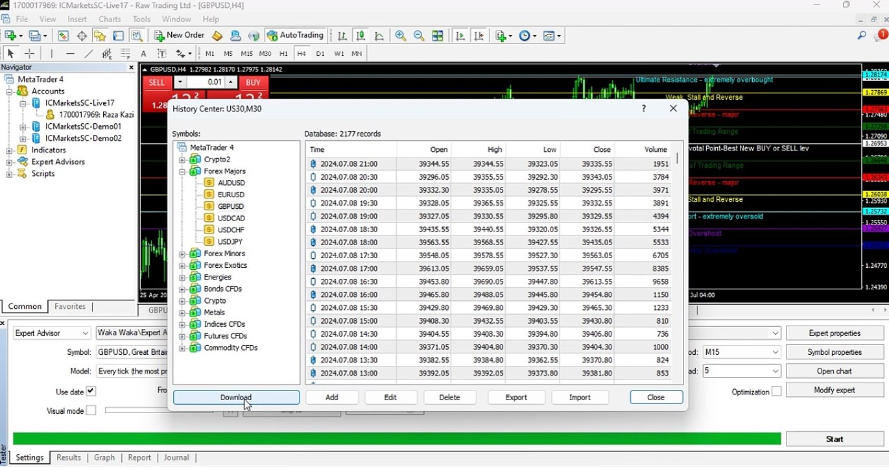Toggle chart shift icon
Screen dimensions: 889x467
pos(479,36)
